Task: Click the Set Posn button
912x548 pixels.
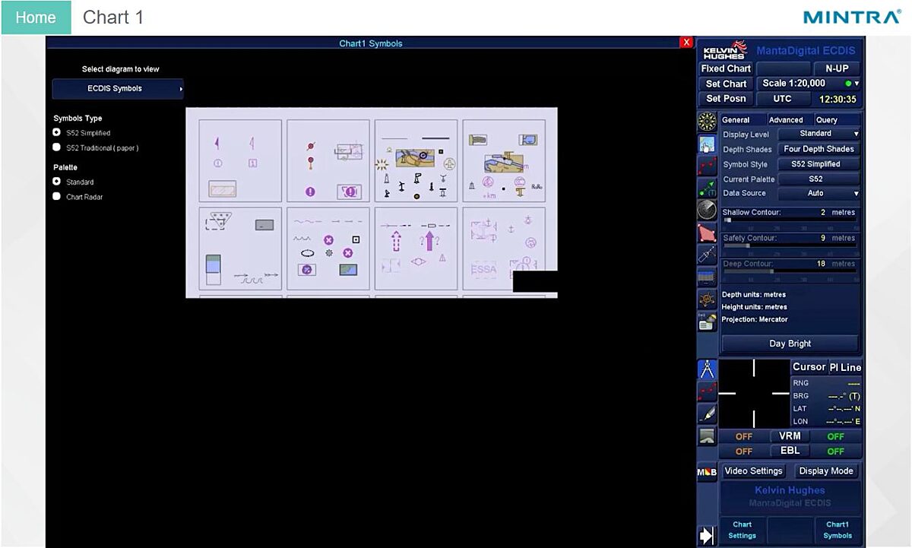Action: tap(726, 99)
